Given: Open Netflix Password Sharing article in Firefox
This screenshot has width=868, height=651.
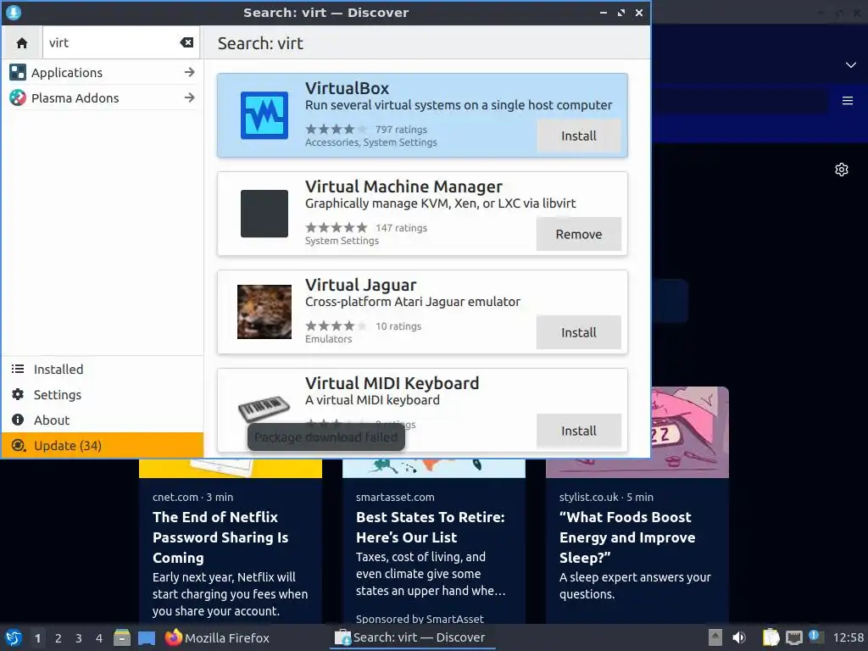Looking at the screenshot, I should pos(220,537).
